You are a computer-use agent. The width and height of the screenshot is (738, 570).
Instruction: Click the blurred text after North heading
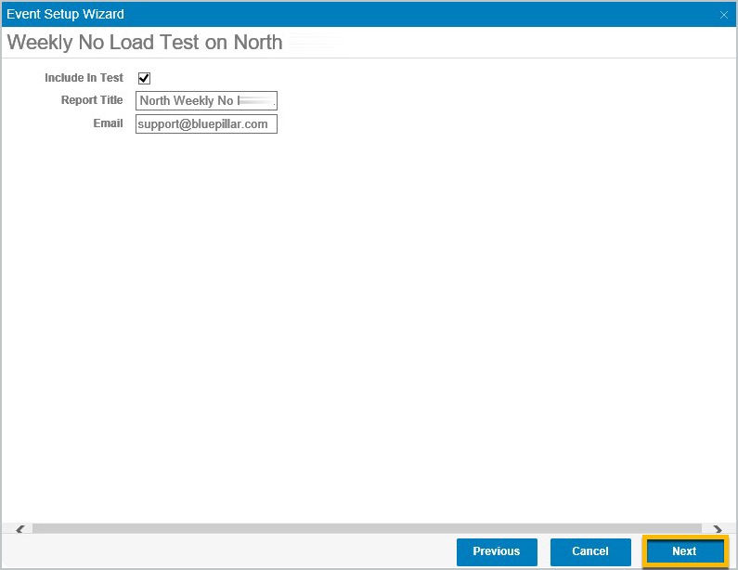315,43
